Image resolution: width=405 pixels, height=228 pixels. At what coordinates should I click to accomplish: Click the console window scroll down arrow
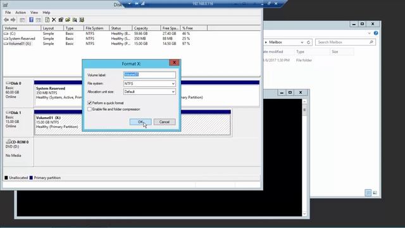304,213
